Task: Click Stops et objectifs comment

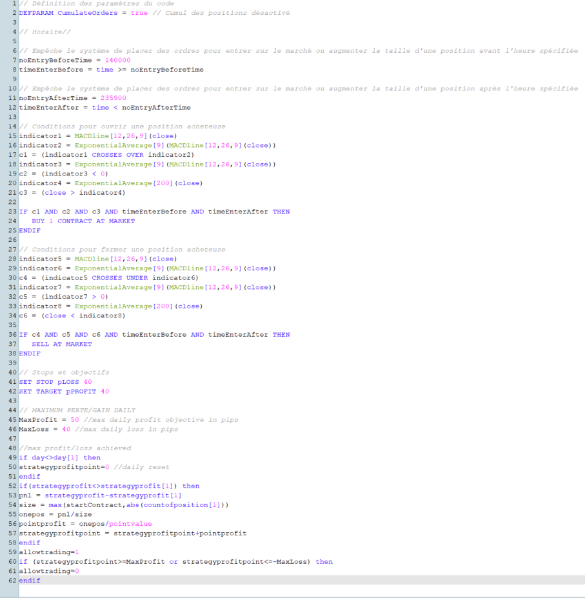Action: [x=64, y=373]
